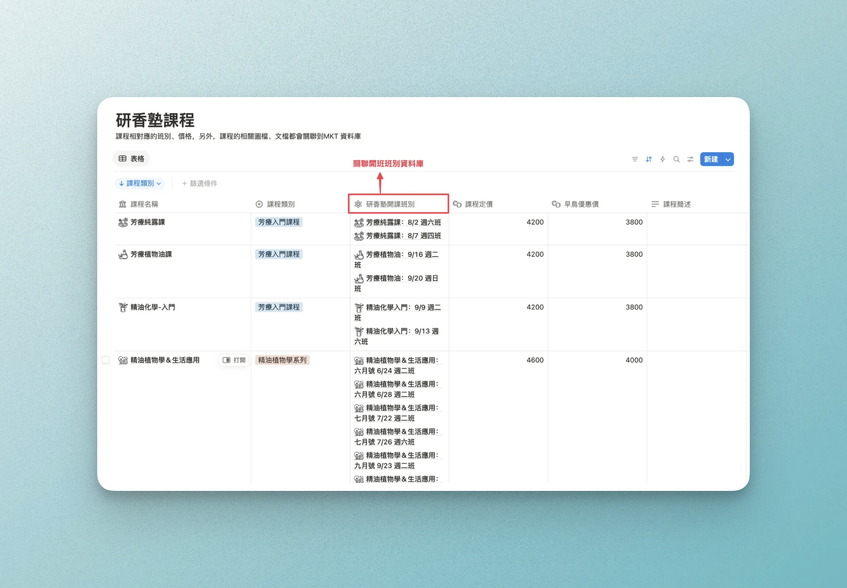This screenshot has width=847, height=588.
Task: Open the 課程類別 sort dropdown chip
Action: click(140, 183)
